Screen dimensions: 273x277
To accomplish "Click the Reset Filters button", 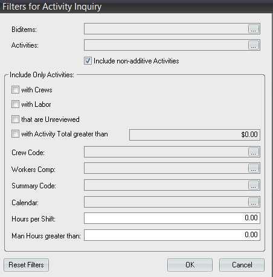I will click(26, 265).
